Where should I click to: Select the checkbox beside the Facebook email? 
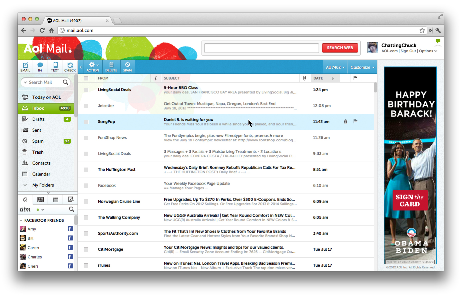tap(86, 186)
